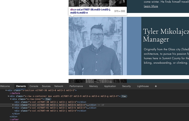The image size is (189, 121).
Task: Expand the x-col e17607-41 div node
Action: coord(13,108)
